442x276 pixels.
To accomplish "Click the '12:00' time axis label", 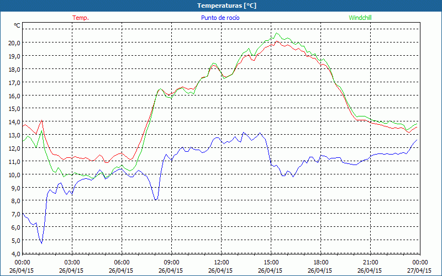I will 222,263.
